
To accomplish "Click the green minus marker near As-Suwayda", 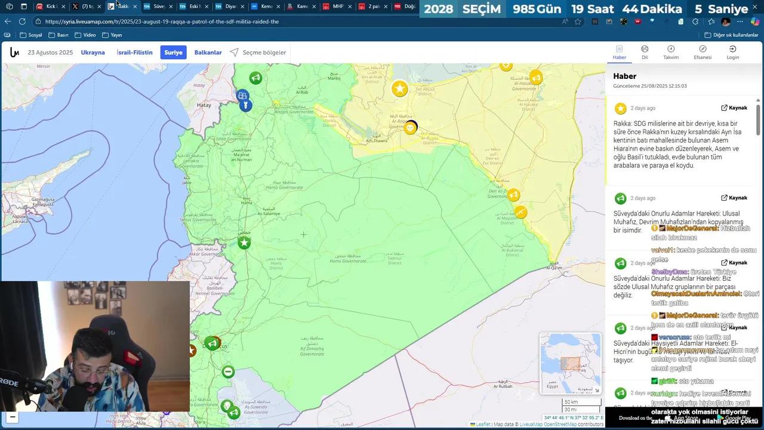I will click(x=227, y=372).
